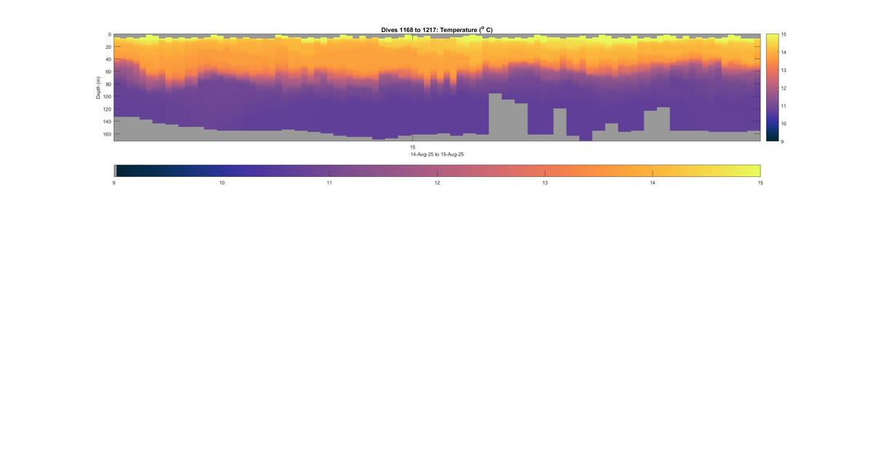Click the "9" label on the horizontal colorbar
Screen dimensions: 874x453
point(114,183)
